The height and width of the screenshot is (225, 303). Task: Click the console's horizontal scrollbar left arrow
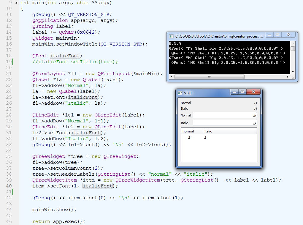point(171,77)
